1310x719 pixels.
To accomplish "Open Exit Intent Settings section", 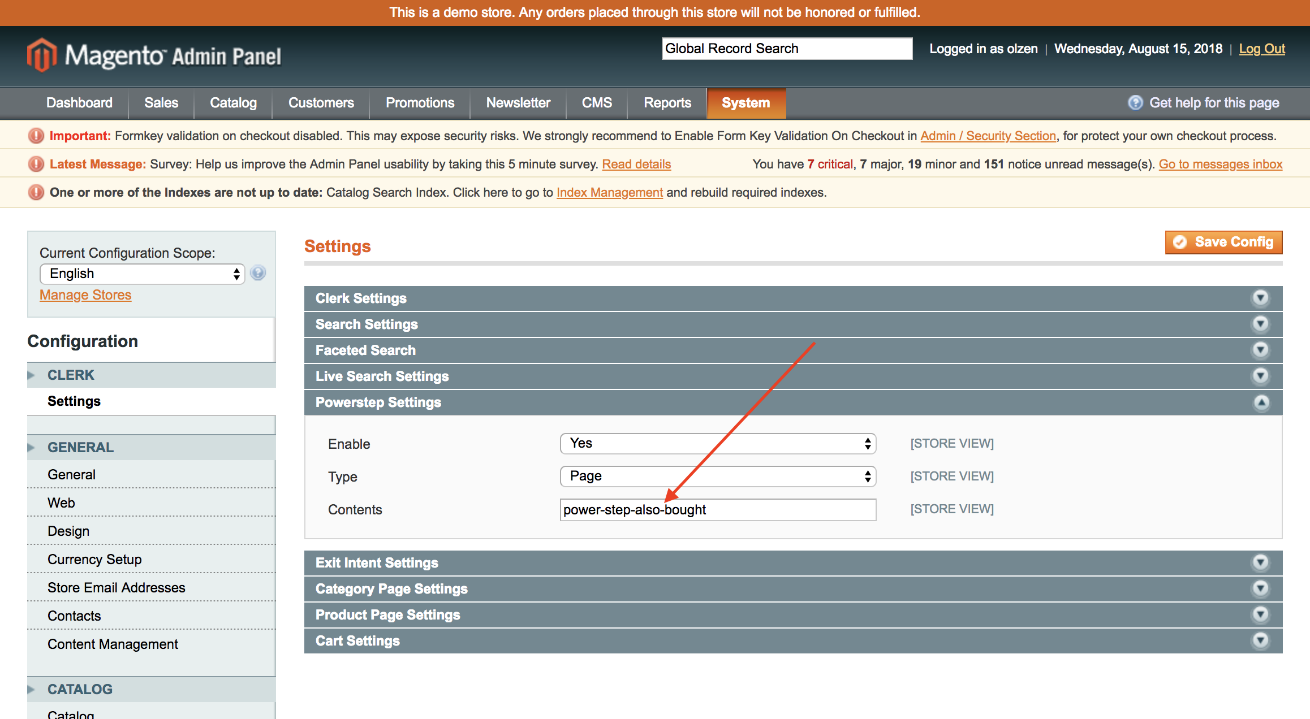I will tap(377, 563).
